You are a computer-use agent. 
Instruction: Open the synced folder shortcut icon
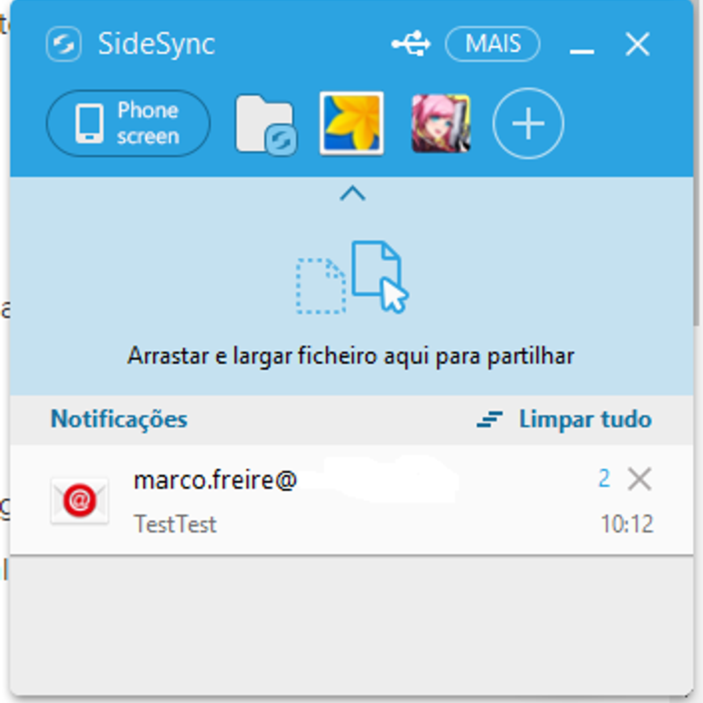(266, 124)
